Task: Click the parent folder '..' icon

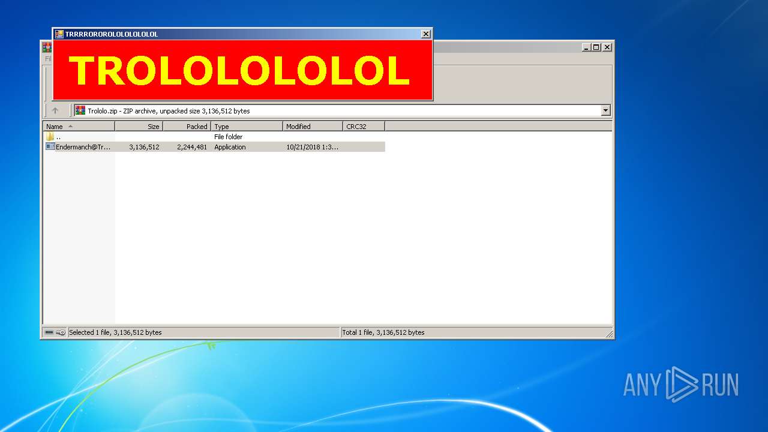Action: pos(50,137)
